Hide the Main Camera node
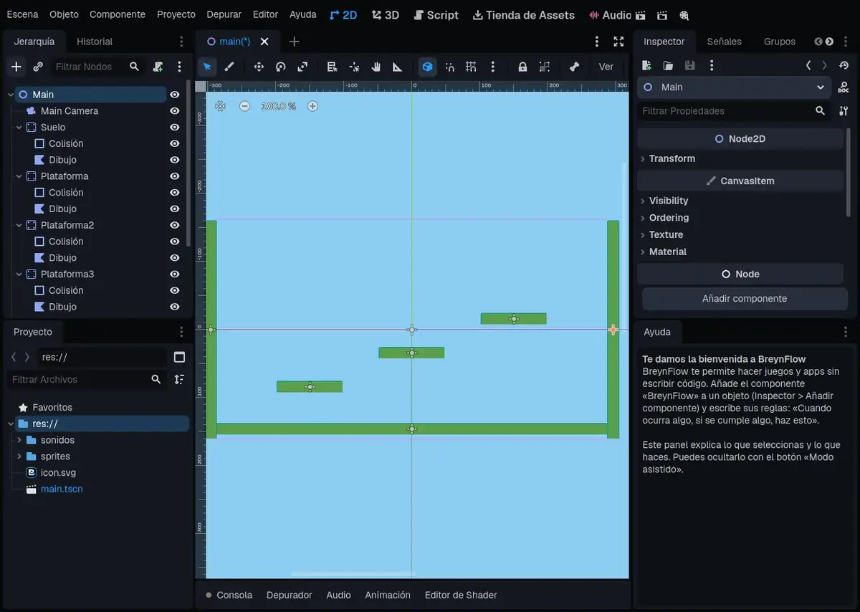860x612 pixels. coord(174,111)
